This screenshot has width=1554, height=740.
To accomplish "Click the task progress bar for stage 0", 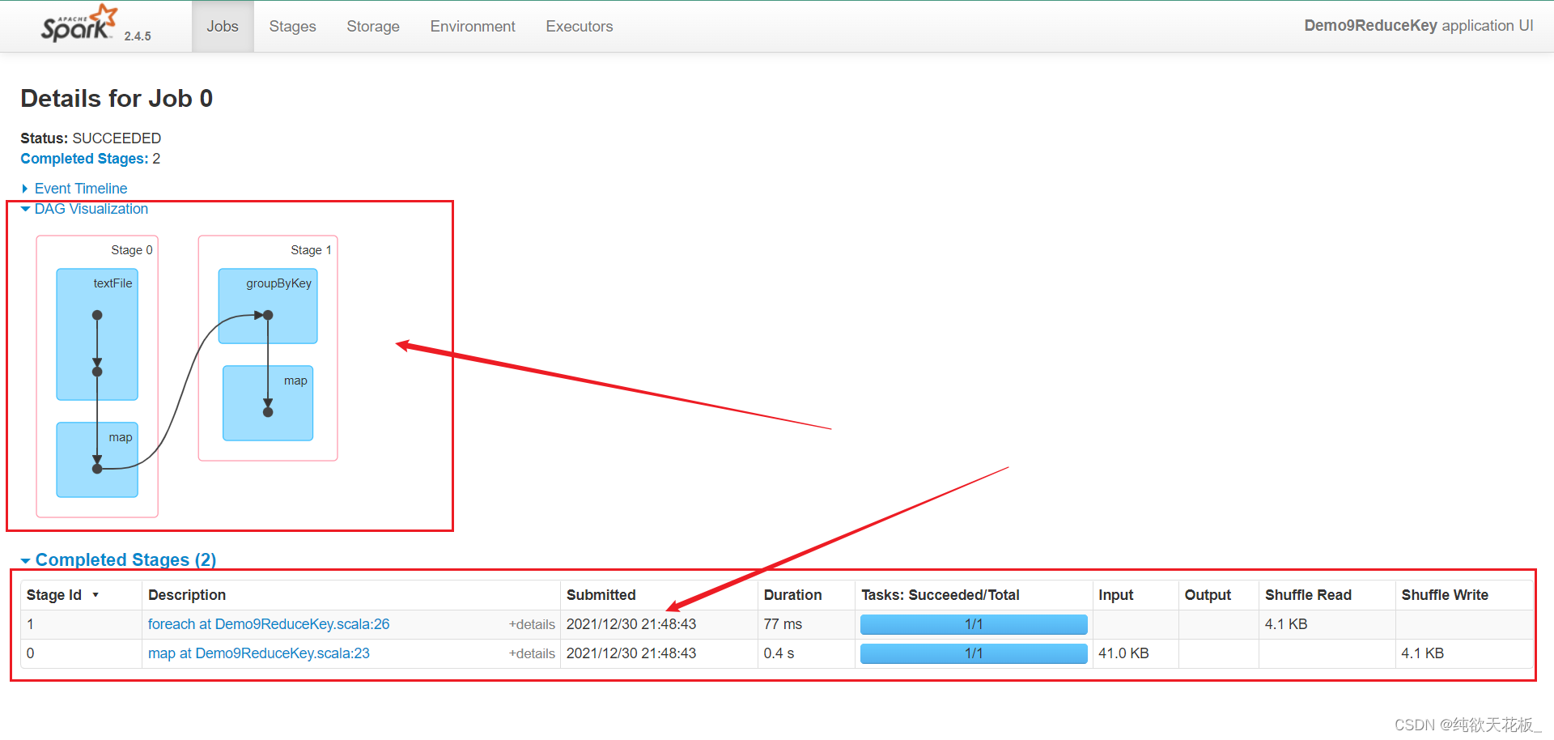I will click(974, 653).
